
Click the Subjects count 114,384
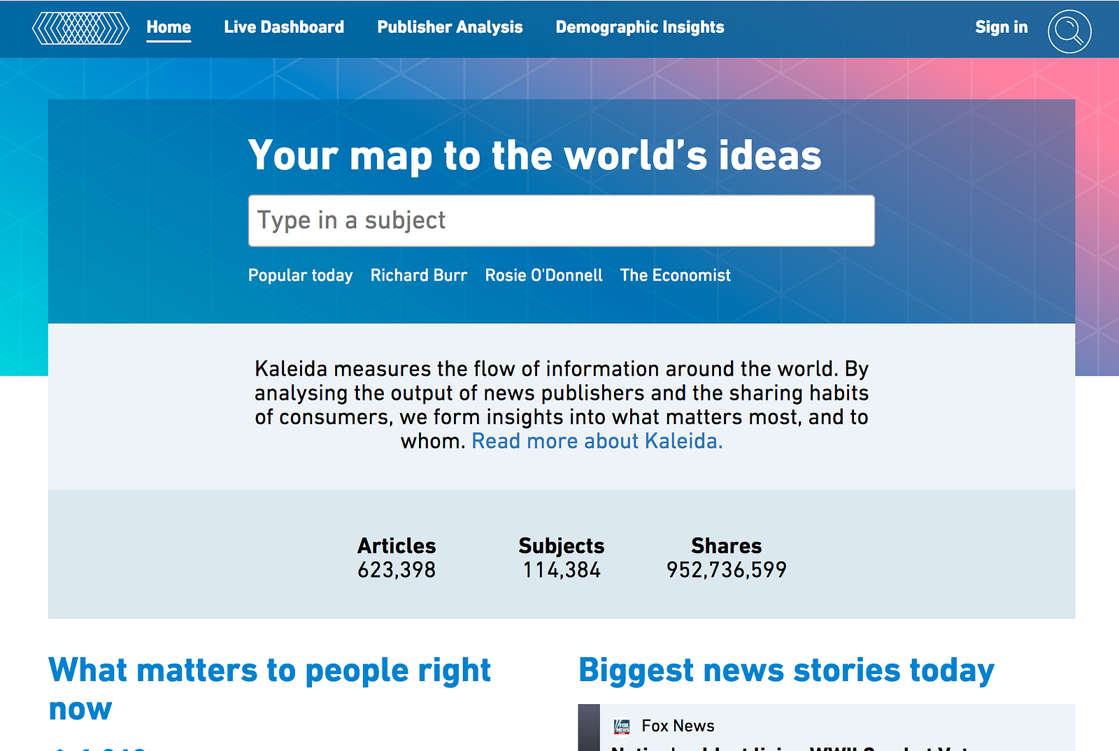tap(562, 570)
